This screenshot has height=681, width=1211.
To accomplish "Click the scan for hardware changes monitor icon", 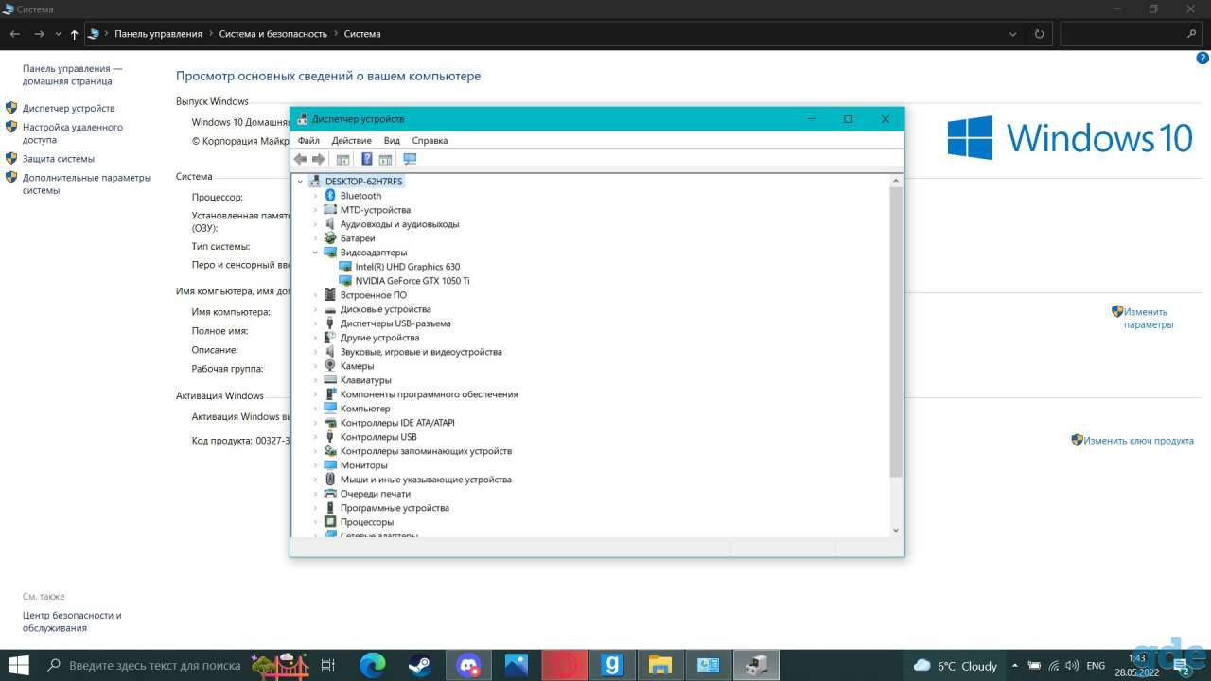I will point(410,159).
